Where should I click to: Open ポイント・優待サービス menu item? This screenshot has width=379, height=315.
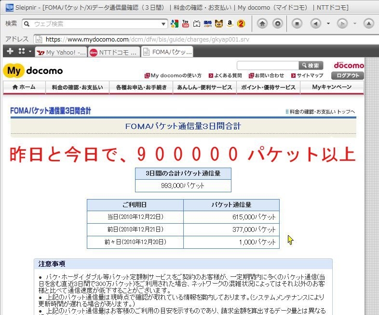click(x=268, y=87)
